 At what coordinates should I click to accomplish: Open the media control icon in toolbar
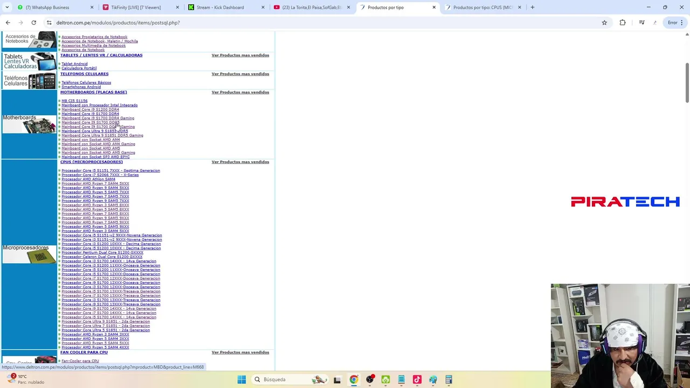pos(641,23)
